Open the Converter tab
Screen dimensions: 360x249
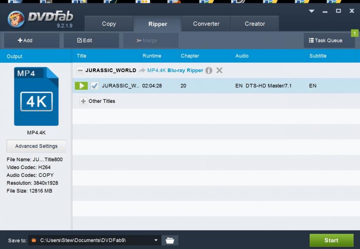click(x=206, y=24)
